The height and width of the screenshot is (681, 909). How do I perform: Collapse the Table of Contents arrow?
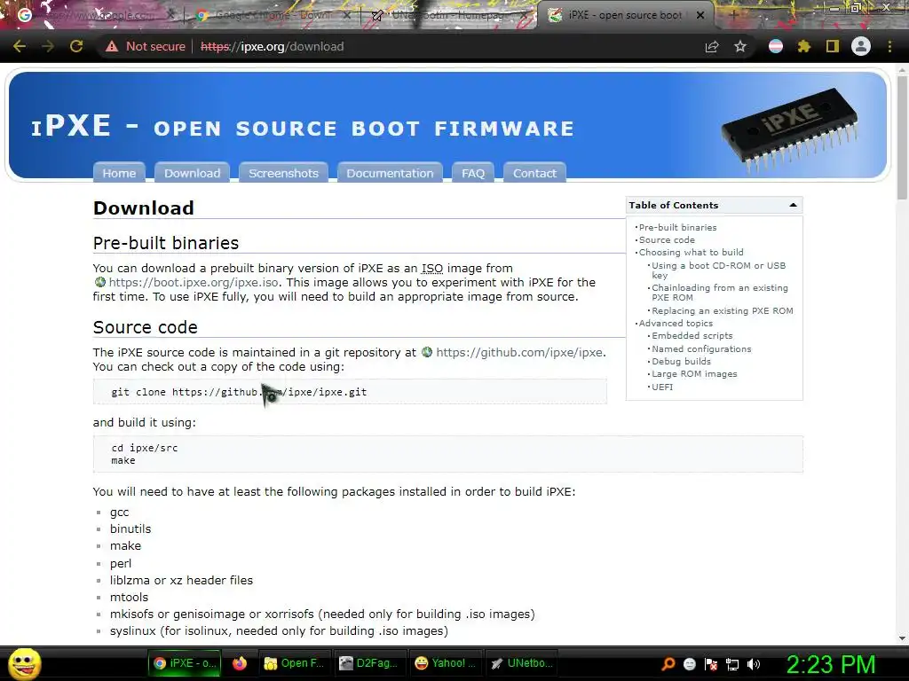pyautogui.click(x=793, y=205)
